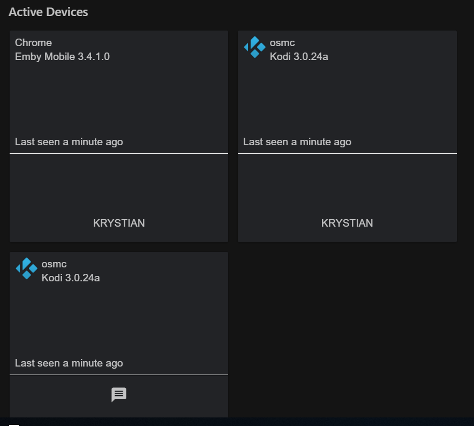Click the Emby Mobile 3.4.1.0 client label
The width and height of the screenshot is (474, 426).
tap(62, 56)
